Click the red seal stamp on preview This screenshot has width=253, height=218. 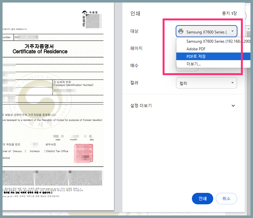[x=83, y=153]
